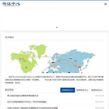The width and height of the screenshot is (109, 109).
Task: Click the China flag on the map
Action: (x=80, y=67)
